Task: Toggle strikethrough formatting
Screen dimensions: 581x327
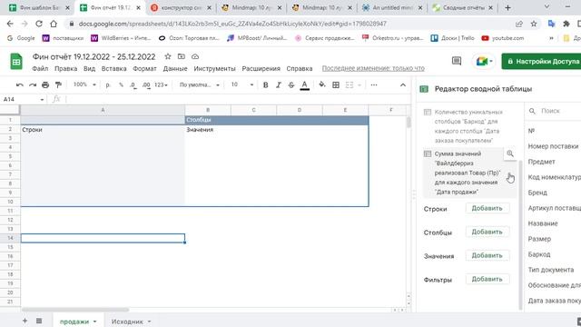Action: click(x=291, y=84)
